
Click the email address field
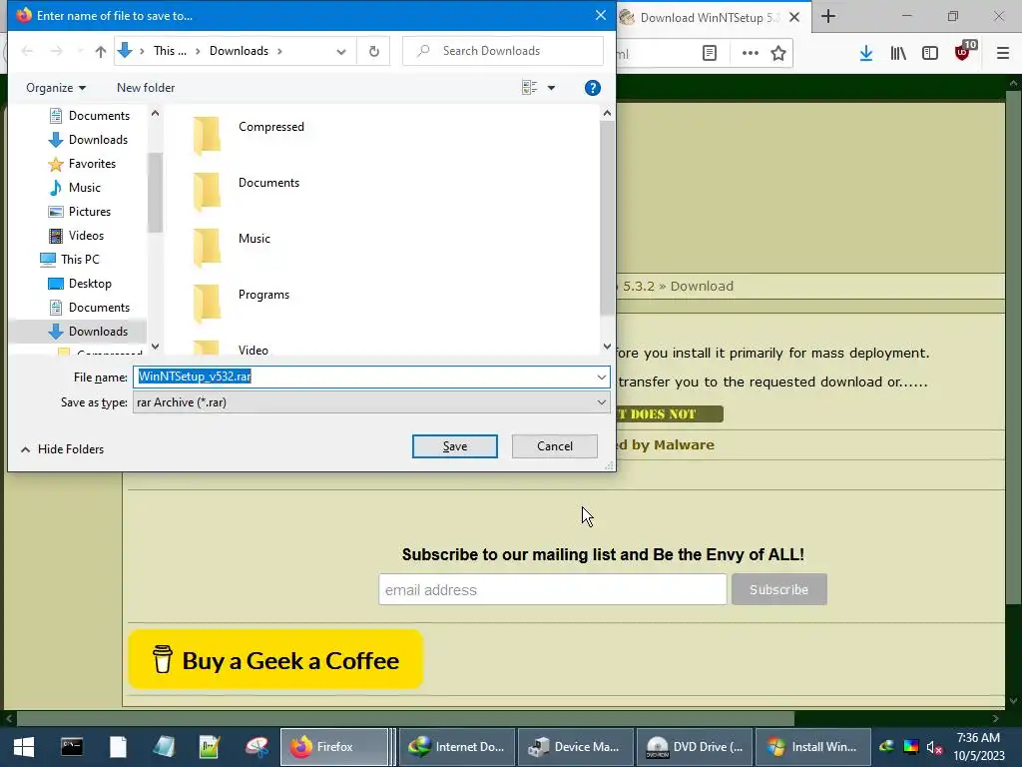[553, 589]
